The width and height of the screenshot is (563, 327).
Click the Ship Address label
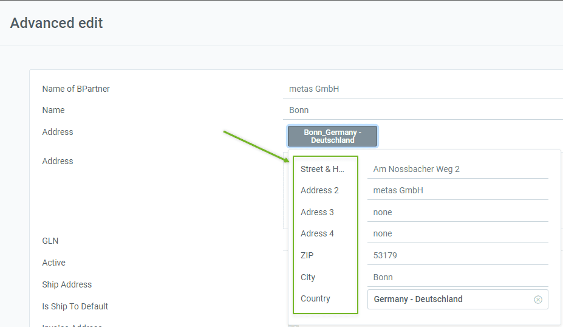(67, 284)
